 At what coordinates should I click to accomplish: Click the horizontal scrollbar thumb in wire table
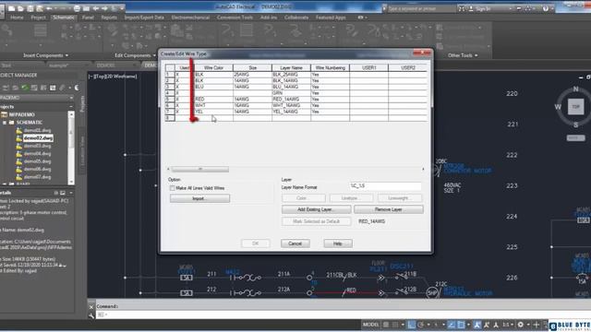click(x=200, y=169)
